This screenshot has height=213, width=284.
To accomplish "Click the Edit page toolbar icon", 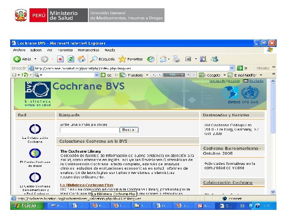I will (188, 59).
